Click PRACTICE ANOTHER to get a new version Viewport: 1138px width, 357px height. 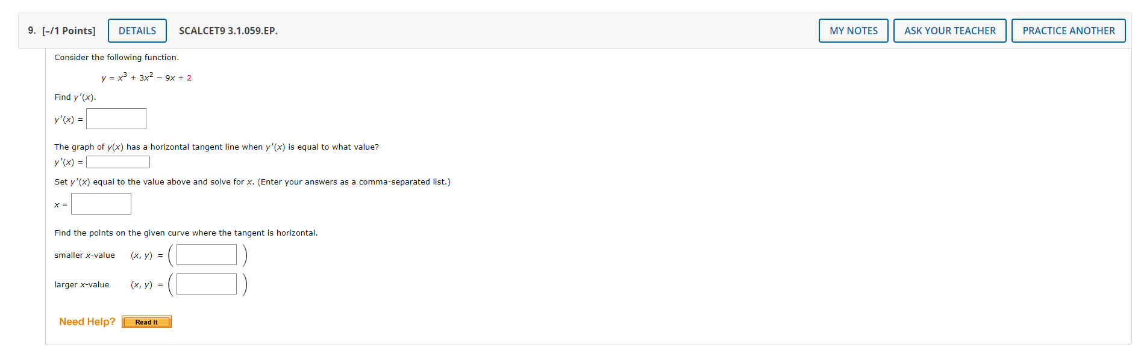coord(1069,31)
